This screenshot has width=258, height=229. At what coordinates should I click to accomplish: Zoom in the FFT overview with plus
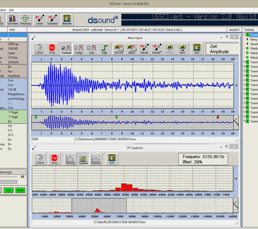(236, 202)
